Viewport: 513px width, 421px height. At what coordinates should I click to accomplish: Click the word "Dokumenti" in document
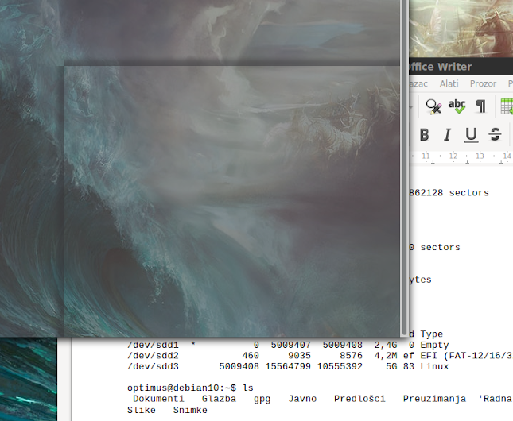coord(159,399)
